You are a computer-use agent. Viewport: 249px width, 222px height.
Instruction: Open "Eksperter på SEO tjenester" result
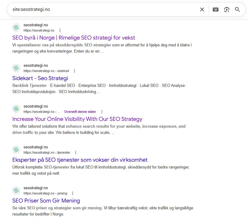(80, 160)
